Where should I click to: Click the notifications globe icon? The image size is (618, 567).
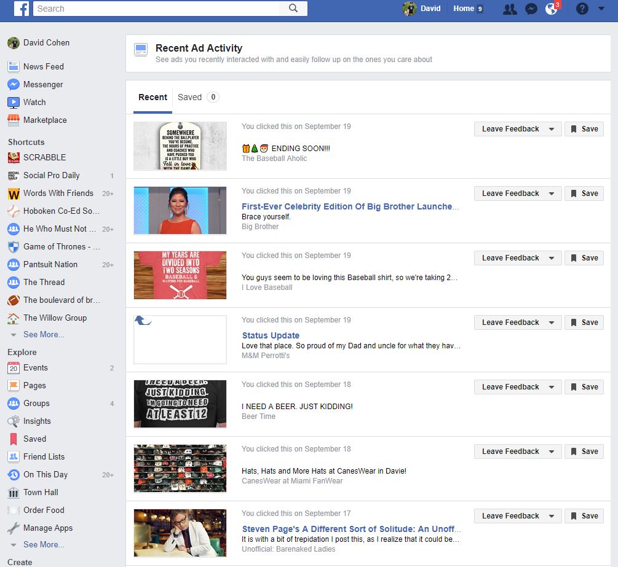(x=551, y=9)
